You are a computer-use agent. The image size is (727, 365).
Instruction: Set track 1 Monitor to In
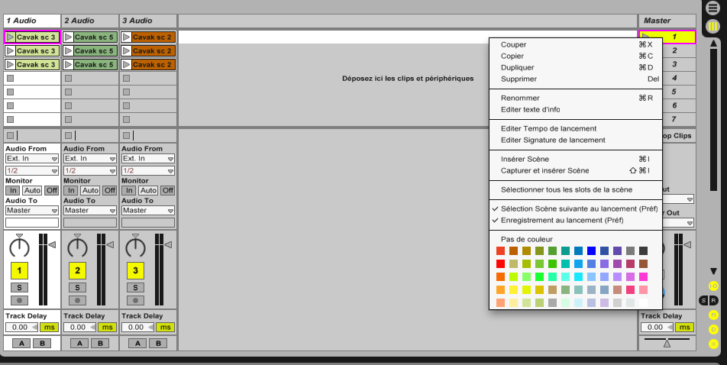tap(13, 190)
